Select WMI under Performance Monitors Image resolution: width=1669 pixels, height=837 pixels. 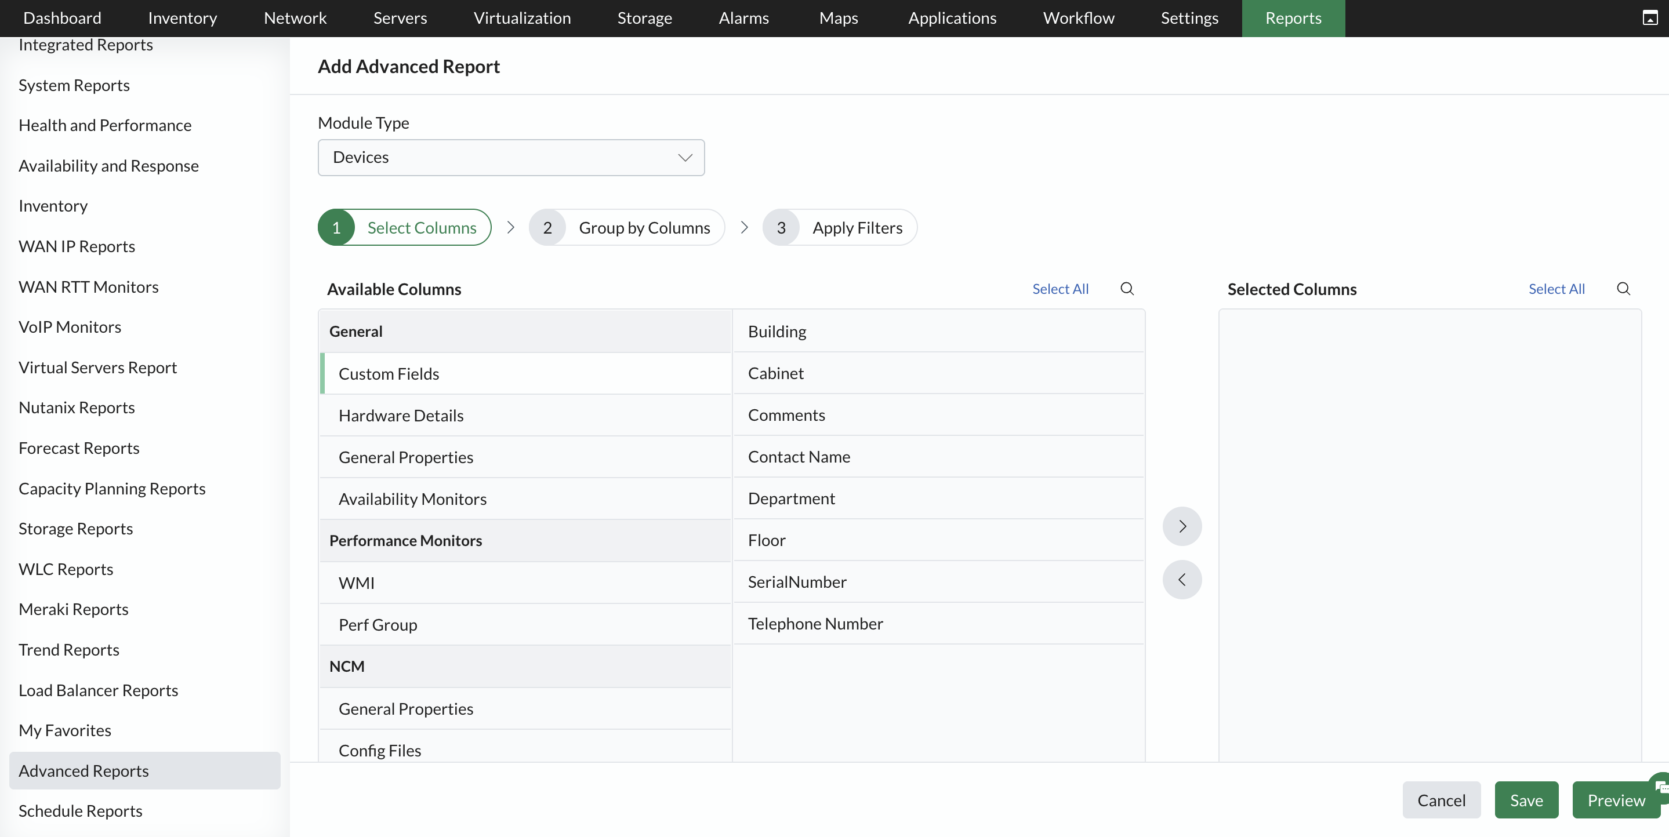point(525,583)
